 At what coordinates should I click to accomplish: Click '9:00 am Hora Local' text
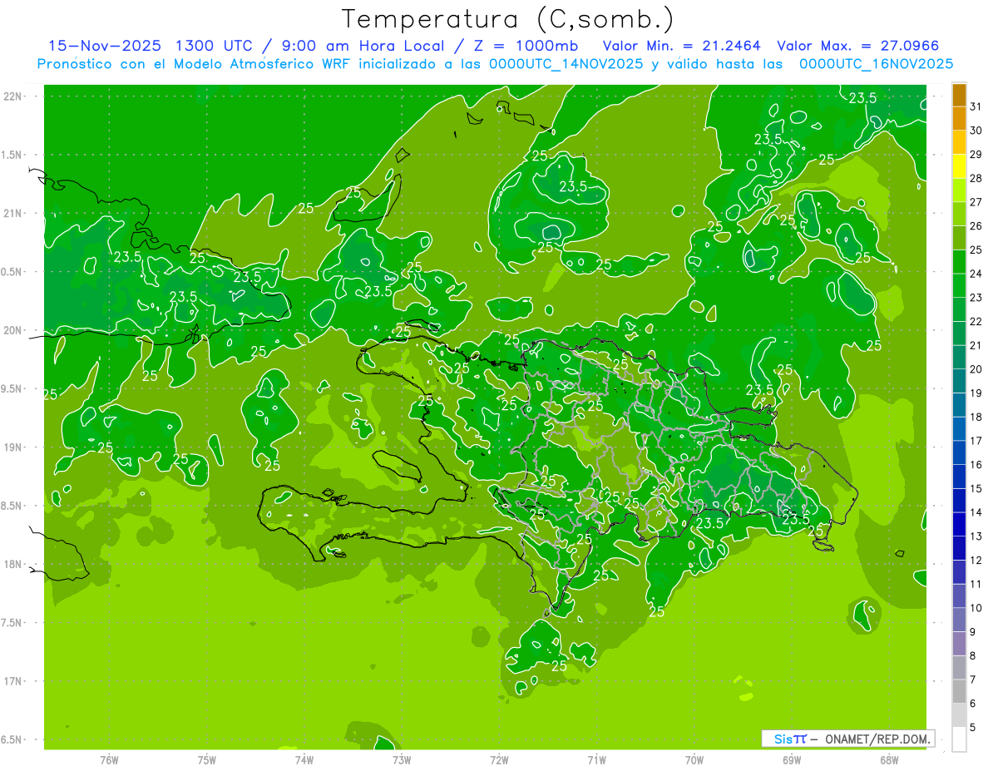[363, 46]
